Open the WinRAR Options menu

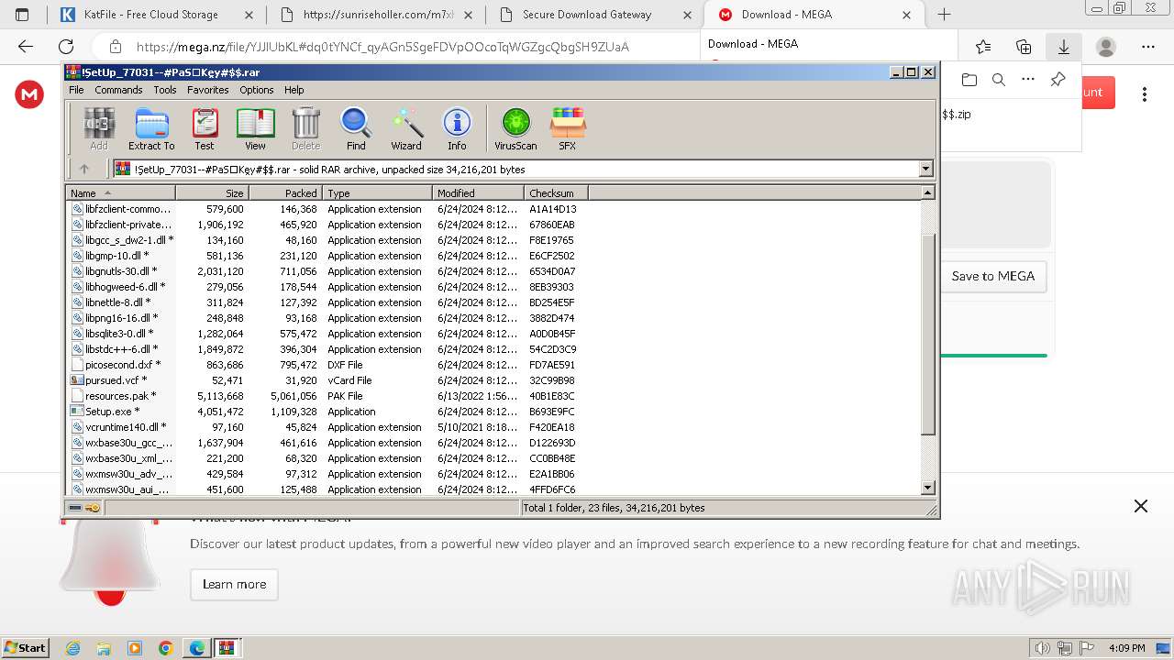click(x=257, y=90)
